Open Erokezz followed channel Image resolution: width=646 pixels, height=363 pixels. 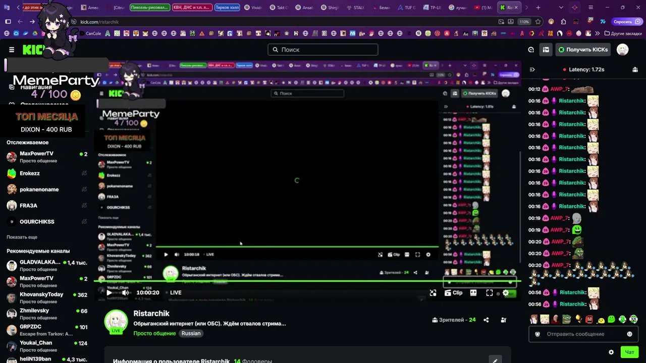click(46, 173)
